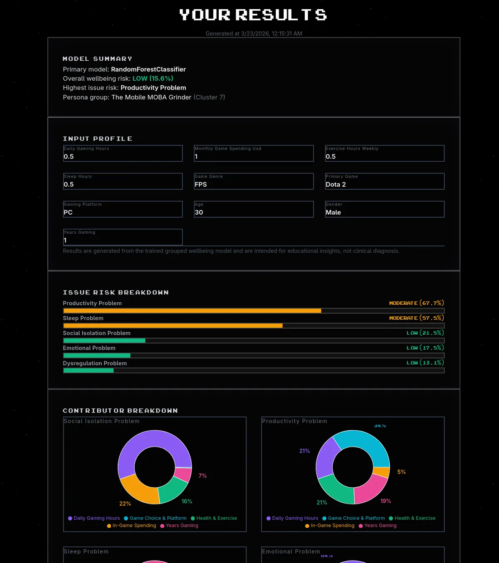Image resolution: width=499 pixels, height=563 pixels.
Task: Click Game Choice & Platform legend in Productivity chart
Action: [x=353, y=518]
